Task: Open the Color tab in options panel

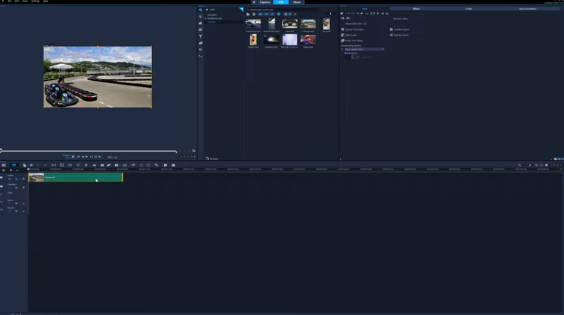Action: (468, 9)
